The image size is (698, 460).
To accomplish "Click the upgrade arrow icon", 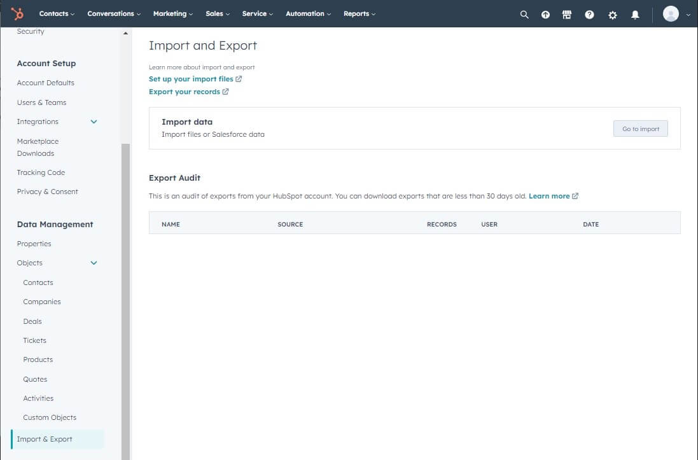I will point(545,15).
